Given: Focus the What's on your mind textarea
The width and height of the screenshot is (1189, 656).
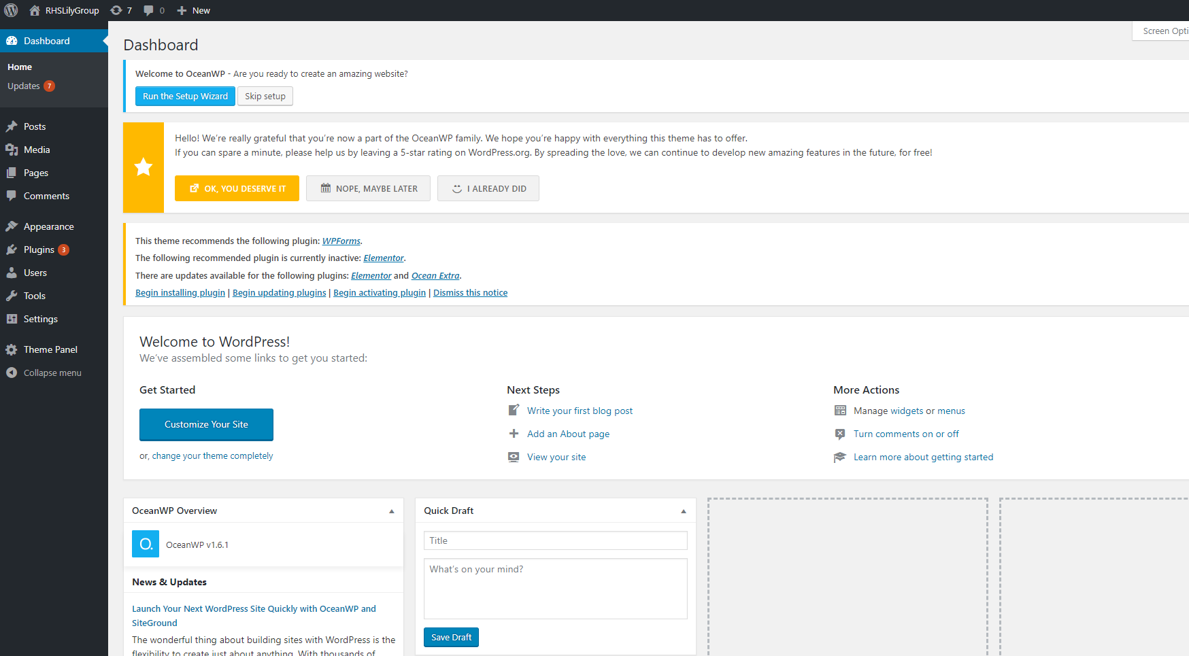Looking at the screenshot, I should pos(556,589).
